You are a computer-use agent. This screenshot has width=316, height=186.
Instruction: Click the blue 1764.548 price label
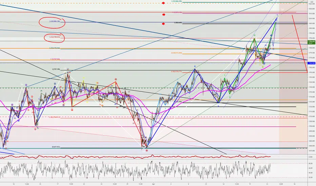(312, 63)
